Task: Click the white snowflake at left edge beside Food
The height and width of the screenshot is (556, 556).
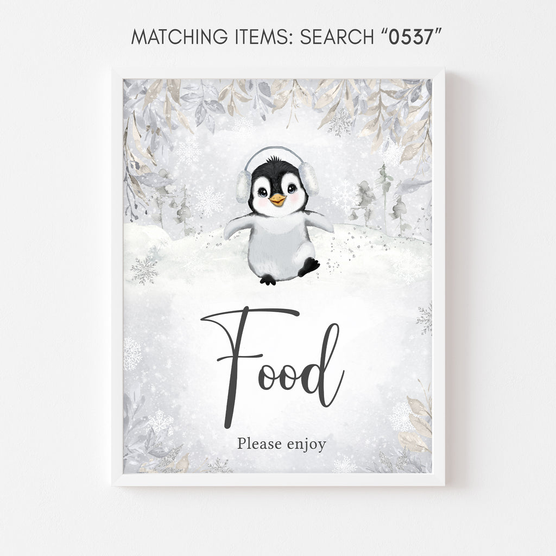Action: 132,353
